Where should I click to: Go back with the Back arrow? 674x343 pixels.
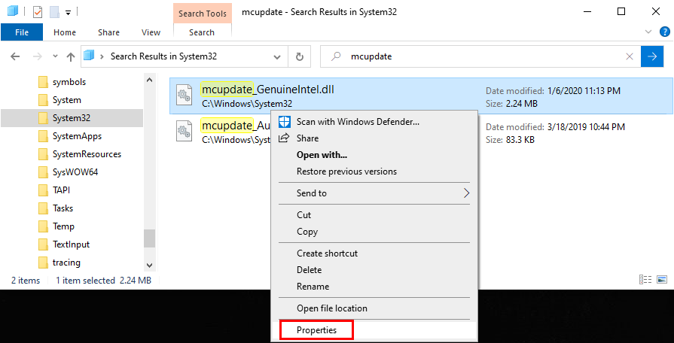[15, 56]
